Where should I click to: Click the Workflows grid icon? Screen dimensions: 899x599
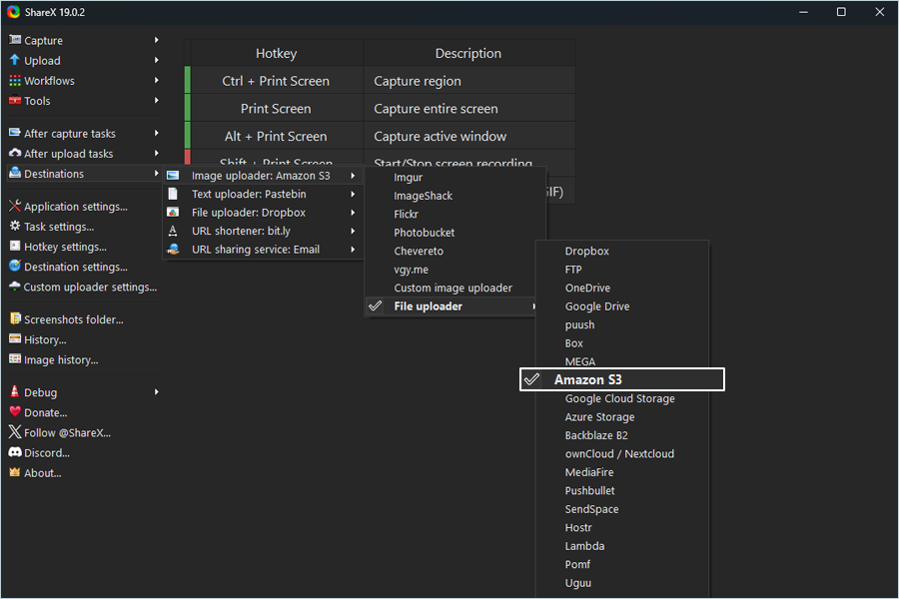point(15,81)
